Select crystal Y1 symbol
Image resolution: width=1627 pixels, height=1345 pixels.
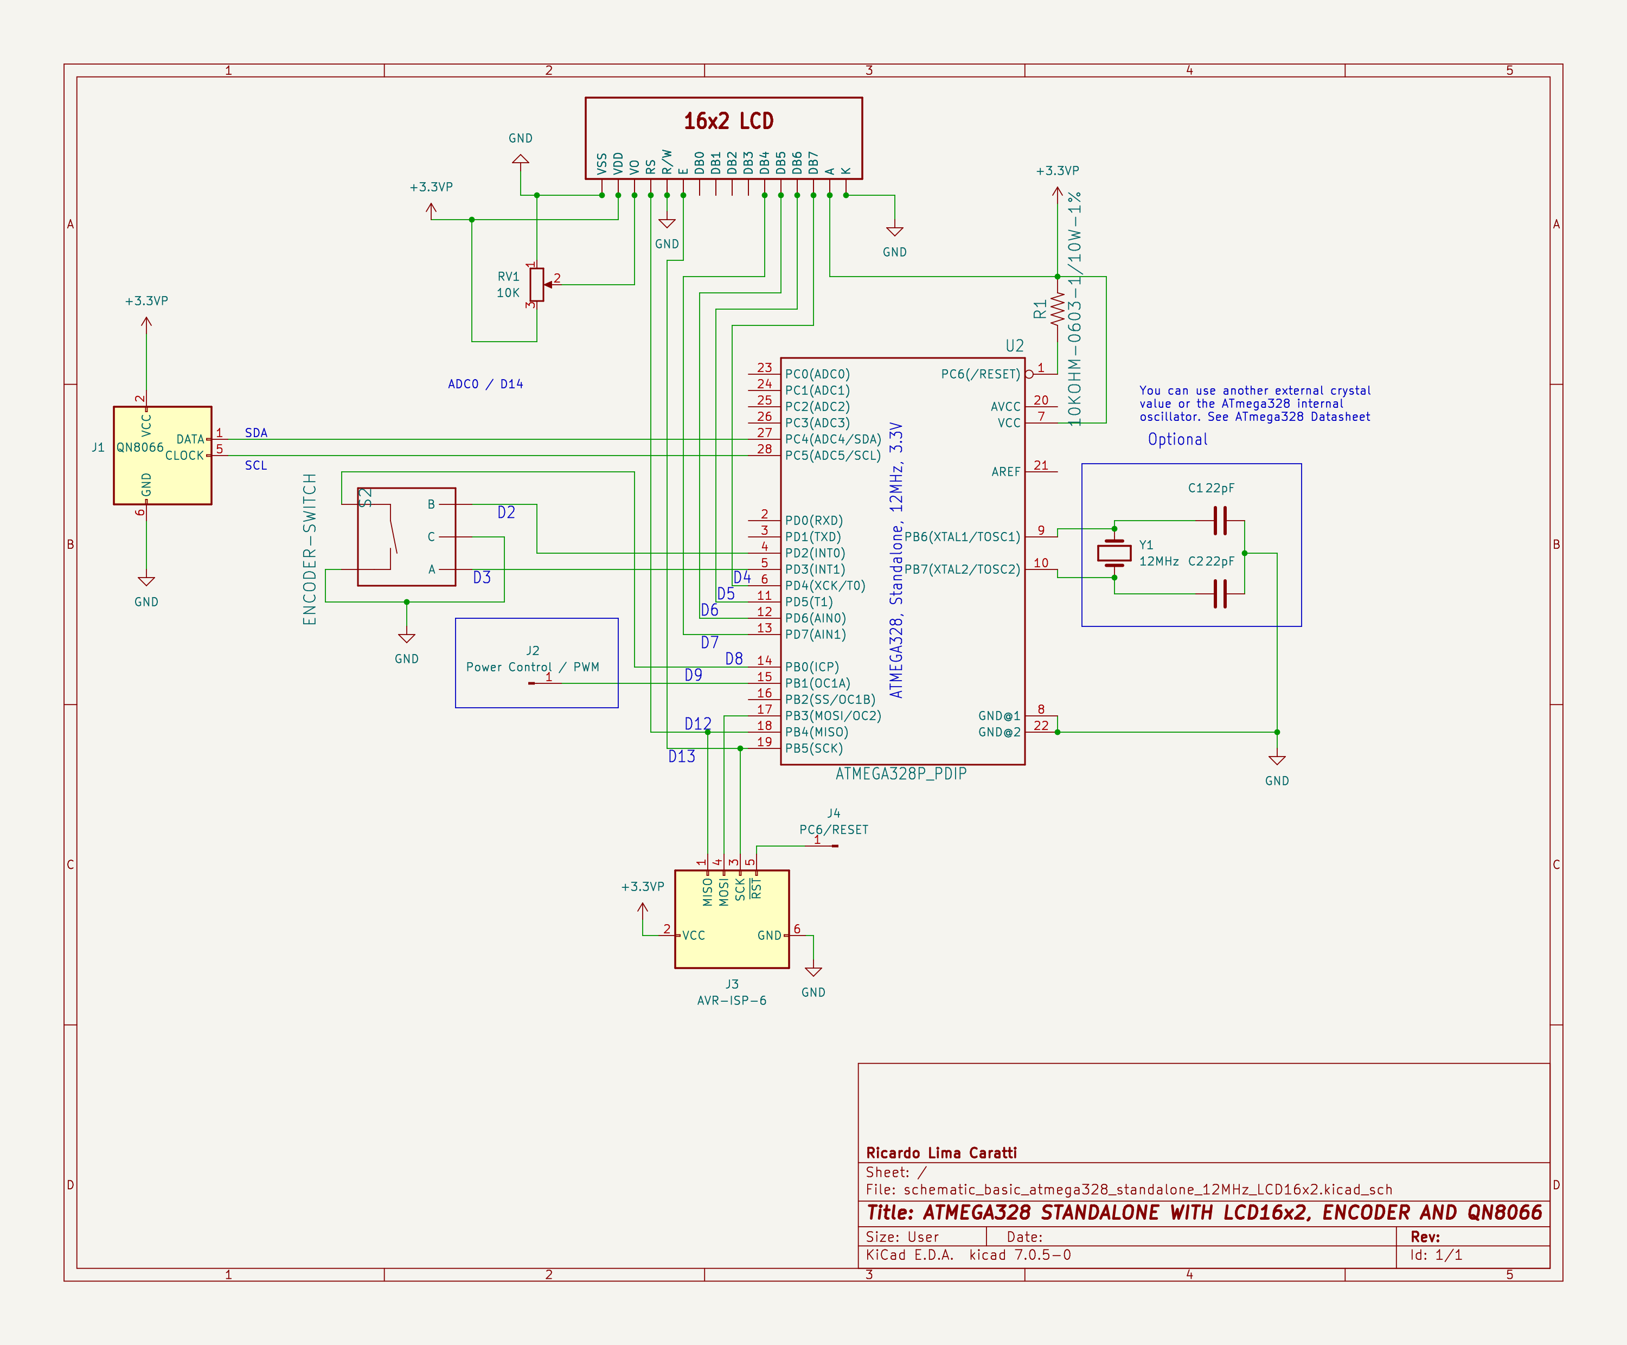pos(1114,553)
